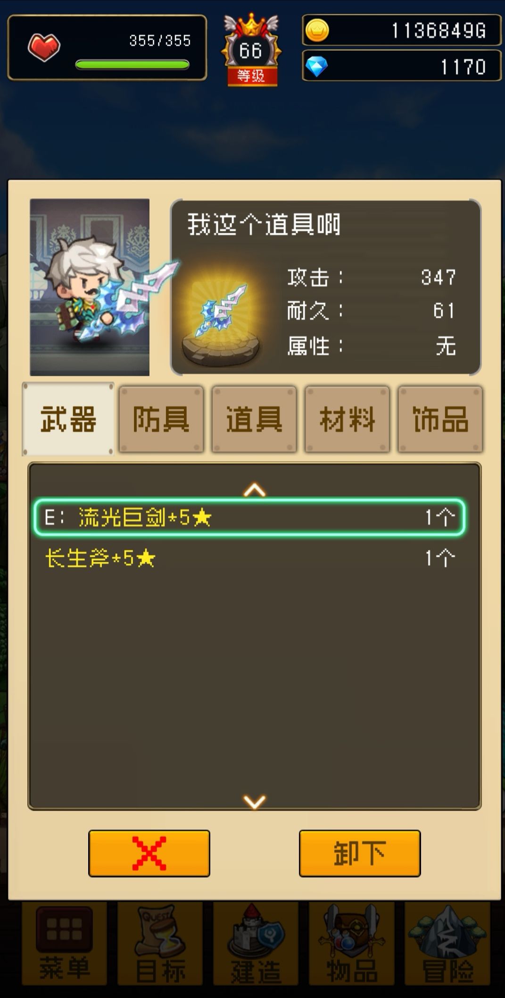Image resolution: width=505 pixels, height=998 pixels.
Task: Click the list's up chevron arrow
Action: [x=255, y=490]
